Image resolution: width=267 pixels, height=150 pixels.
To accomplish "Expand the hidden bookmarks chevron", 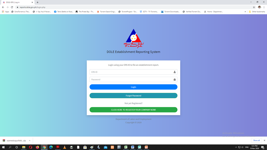I will (x=245, y=12).
